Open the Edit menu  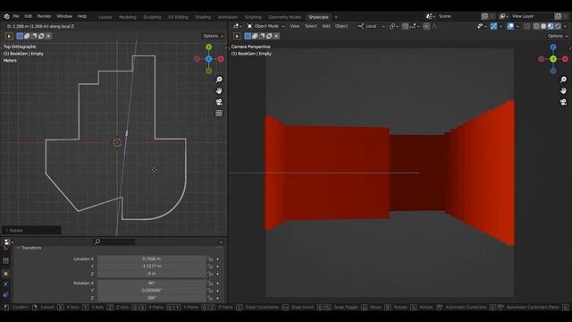click(x=28, y=16)
